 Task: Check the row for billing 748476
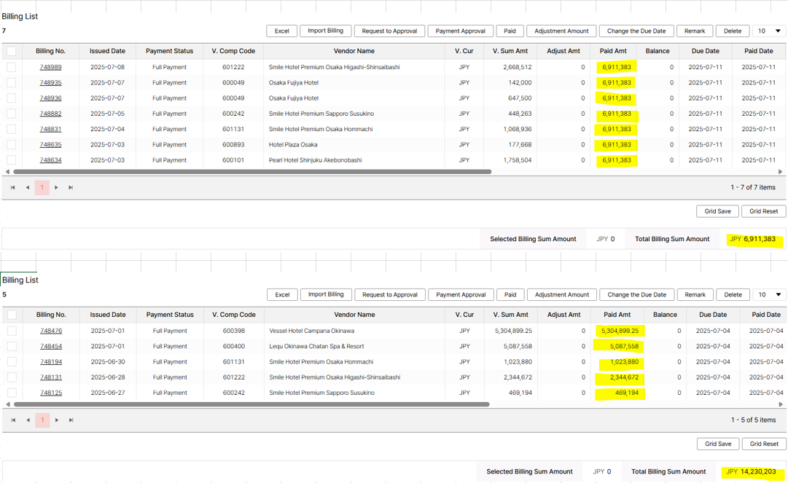(12, 331)
